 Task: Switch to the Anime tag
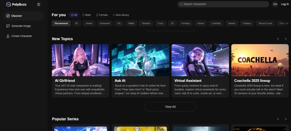pyautogui.click(x=89, y=23)
